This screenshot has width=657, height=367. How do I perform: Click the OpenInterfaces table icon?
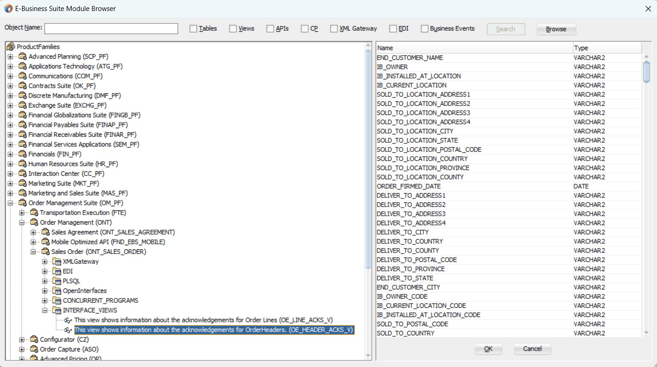57,291
